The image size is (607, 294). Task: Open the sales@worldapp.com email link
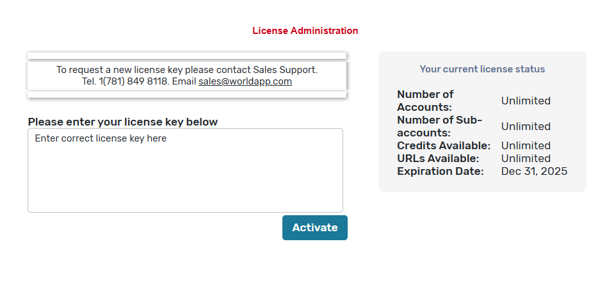(x=245, y=81)
